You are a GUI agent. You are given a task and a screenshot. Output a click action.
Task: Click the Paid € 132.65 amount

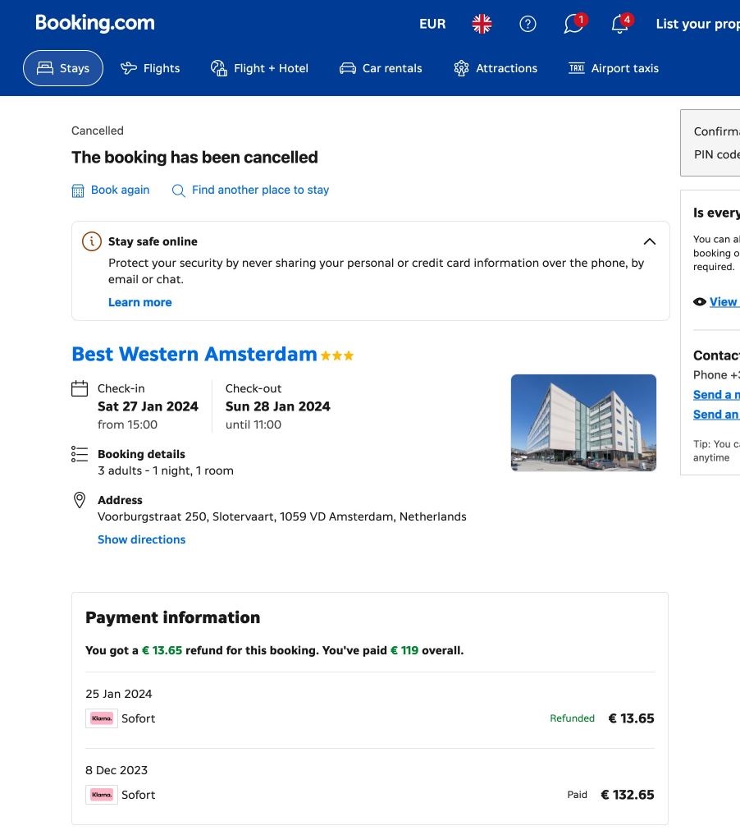[x=628, y=795]
